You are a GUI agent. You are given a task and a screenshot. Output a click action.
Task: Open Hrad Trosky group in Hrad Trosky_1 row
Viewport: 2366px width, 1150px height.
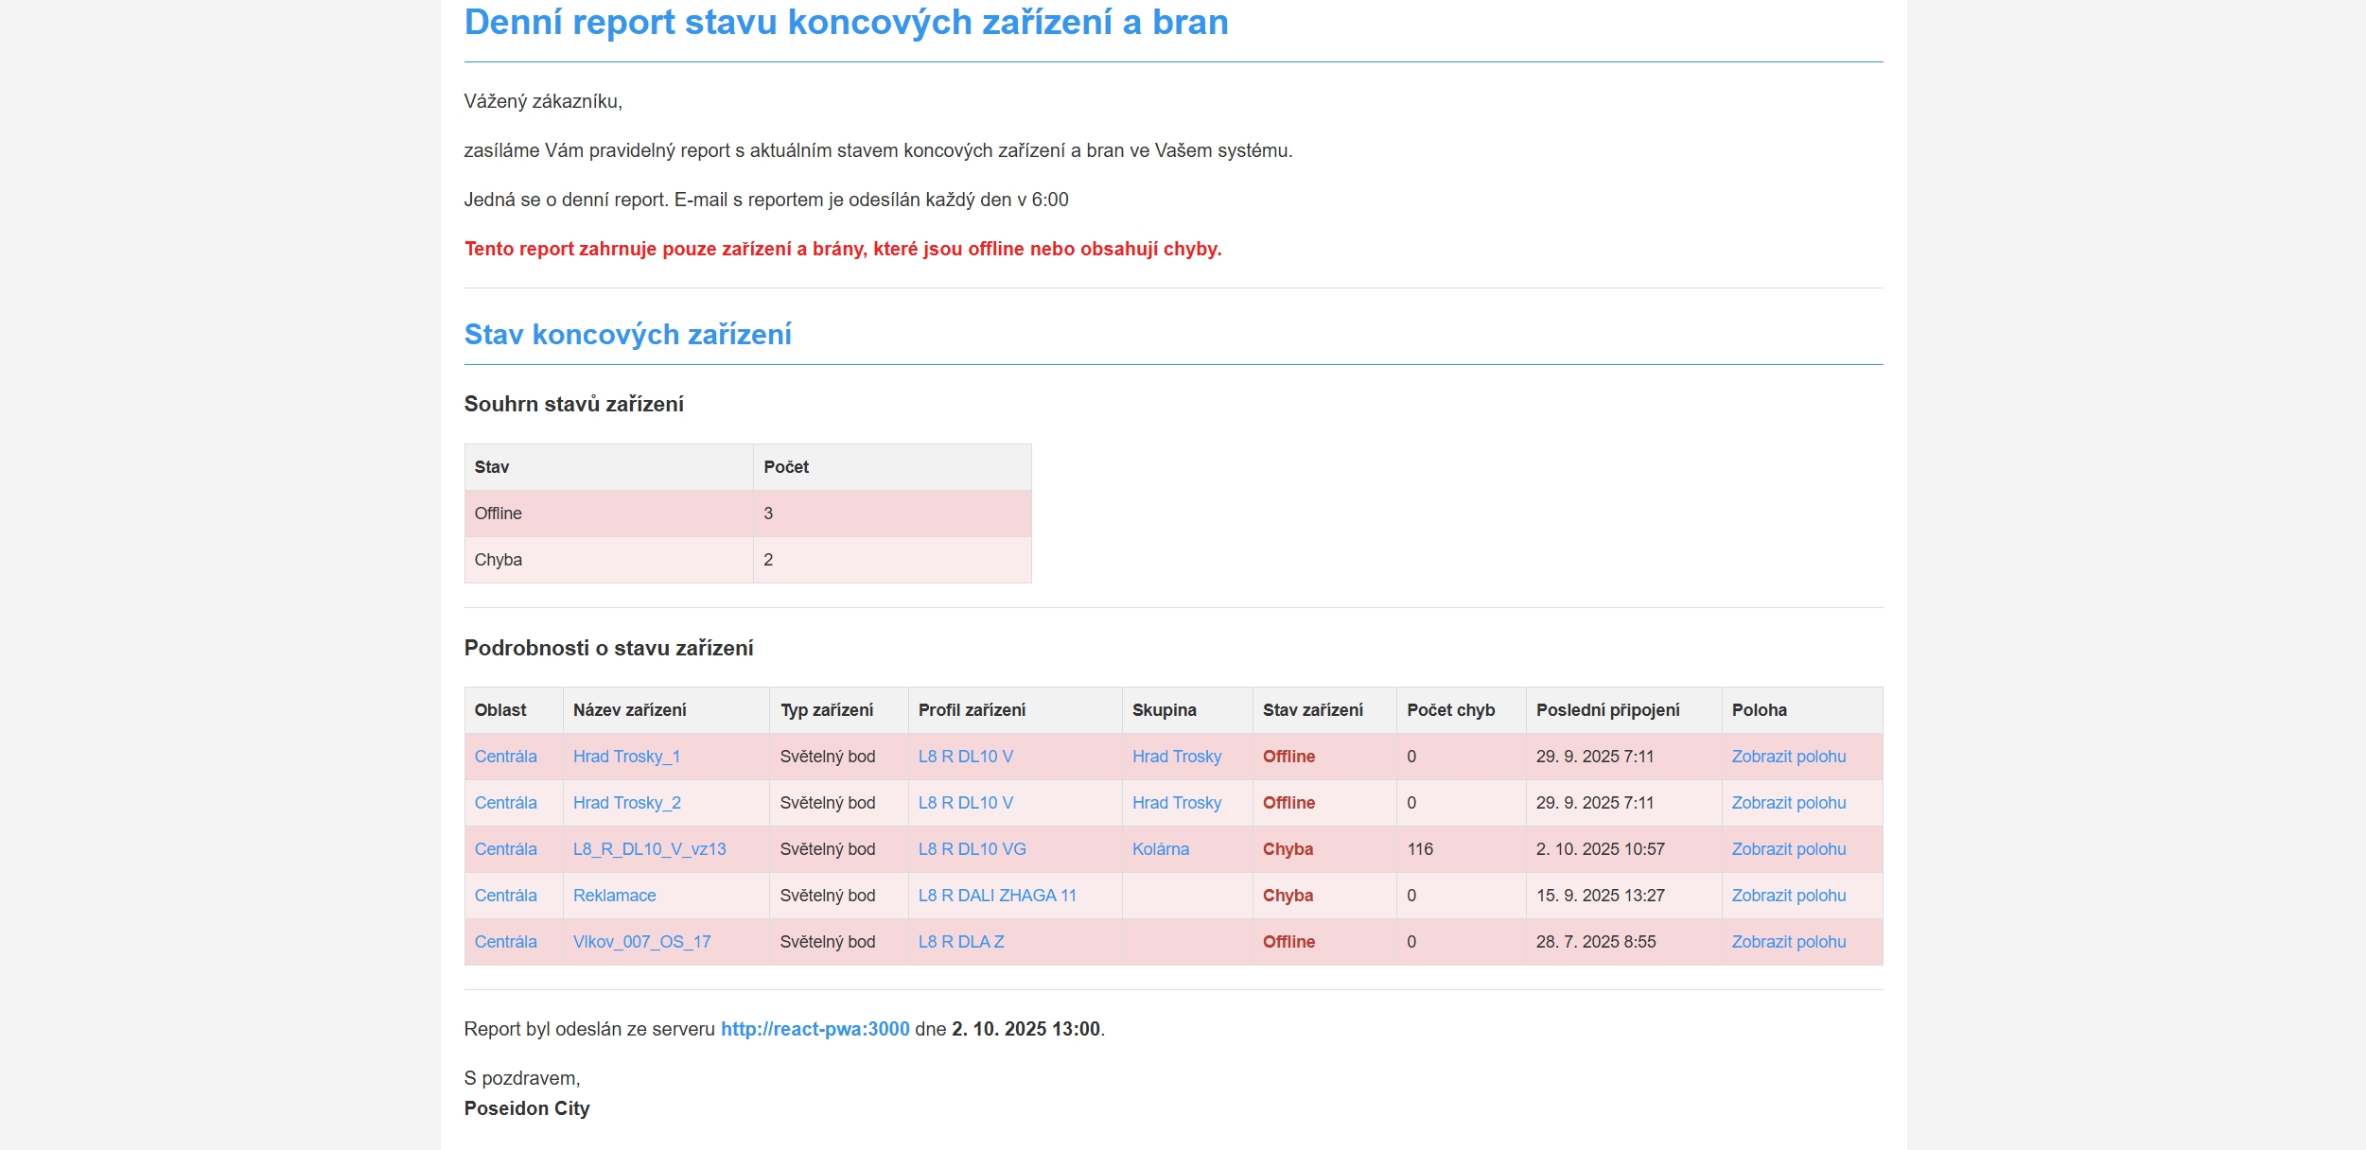click(x=1176, y=757)
